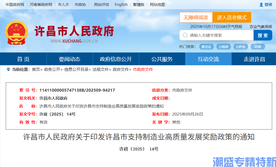Type in the keyword search field
The height and width of the screenshot is (167, 276).
pos(219,35)
